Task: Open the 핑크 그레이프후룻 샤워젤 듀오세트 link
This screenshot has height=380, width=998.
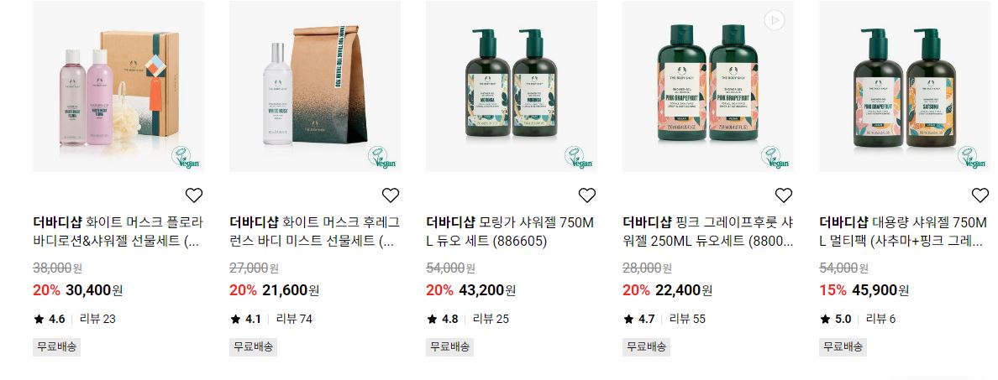Action: pos(708,232)
